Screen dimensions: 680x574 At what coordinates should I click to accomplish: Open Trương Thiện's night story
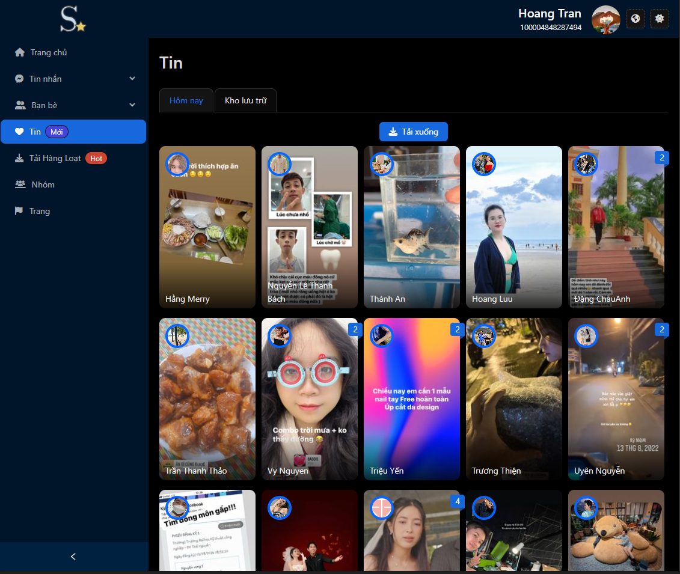click(x=514, y=399)
